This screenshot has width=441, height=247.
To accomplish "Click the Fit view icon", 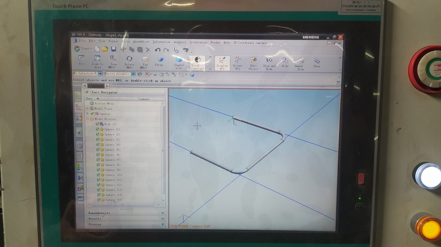I will [x=81, y=59].
